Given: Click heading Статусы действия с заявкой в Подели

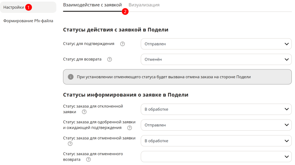Looking at the screenshot, I should click(x=116, y=30).
